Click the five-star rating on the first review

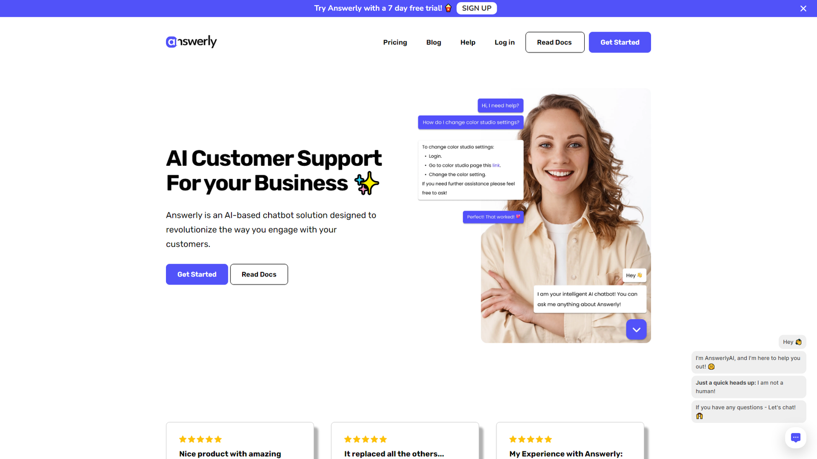[200, 439]
